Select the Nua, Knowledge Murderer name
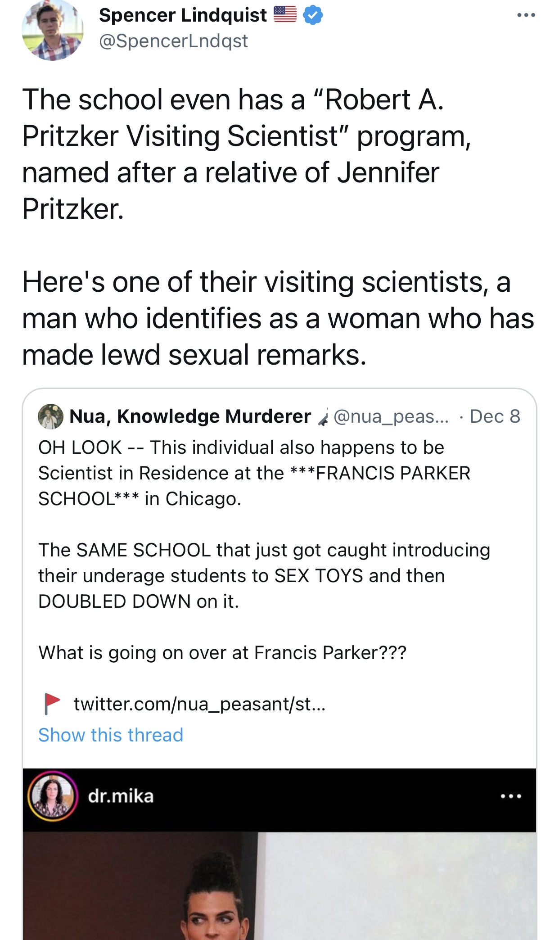559x940 pixels. point(190,416)
